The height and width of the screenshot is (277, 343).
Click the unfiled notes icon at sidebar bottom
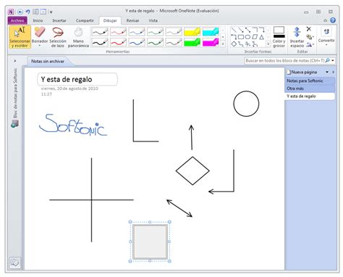coord(15,262)
